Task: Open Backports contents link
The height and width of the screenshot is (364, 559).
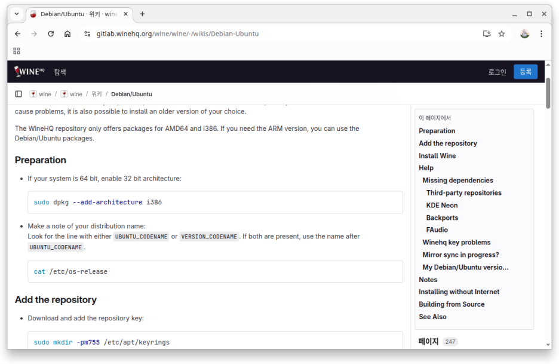Action: [442, 218]
